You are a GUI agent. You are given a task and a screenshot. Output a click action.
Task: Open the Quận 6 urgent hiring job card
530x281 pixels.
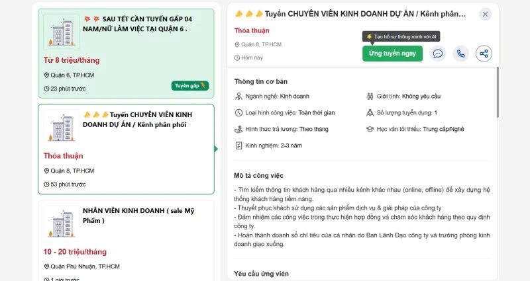(126, 46)
